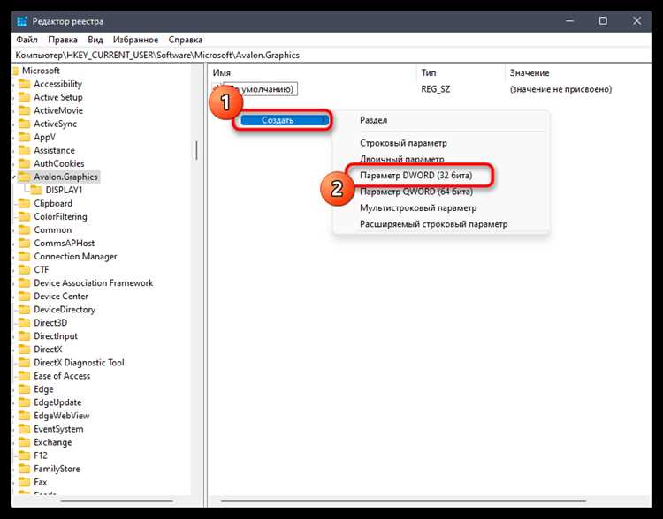Choose Строковый параметр in the submenu
The width and height of the screenshot is (663, 519).
pos(403,143)
